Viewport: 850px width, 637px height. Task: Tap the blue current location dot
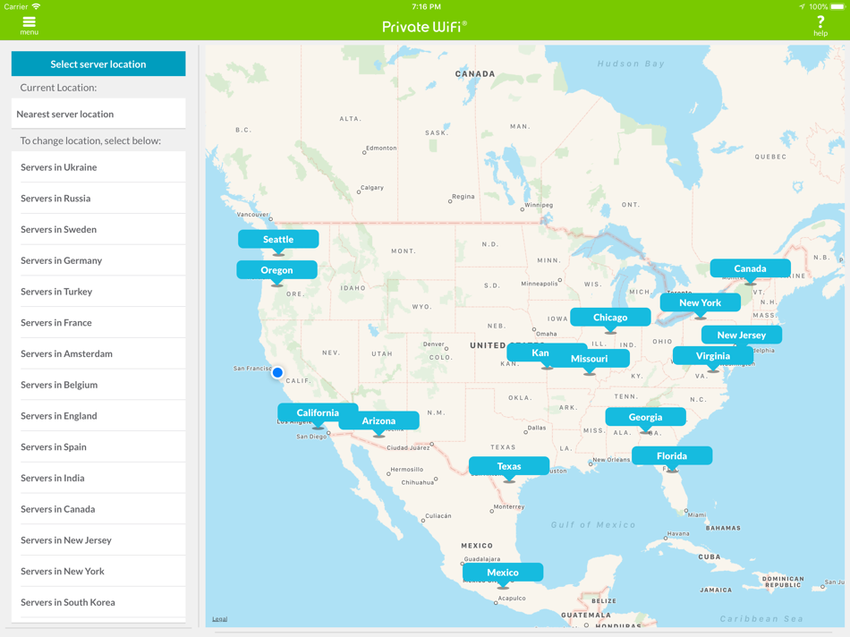click(277, 372)
